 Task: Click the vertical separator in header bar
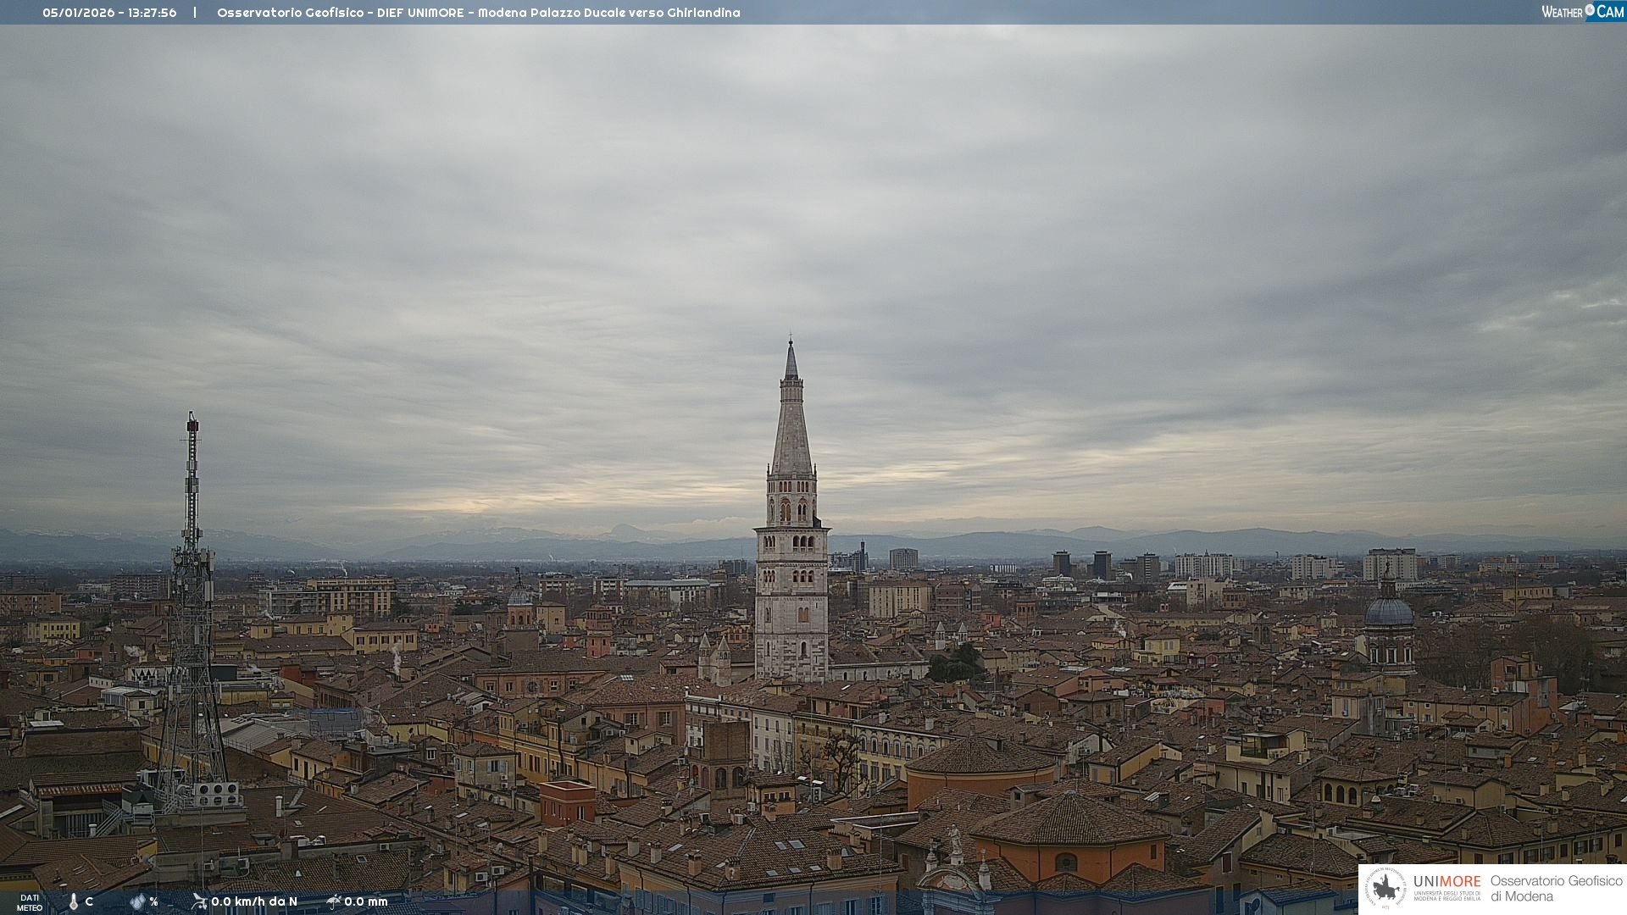pyautogui.click(x=195, y=13)
